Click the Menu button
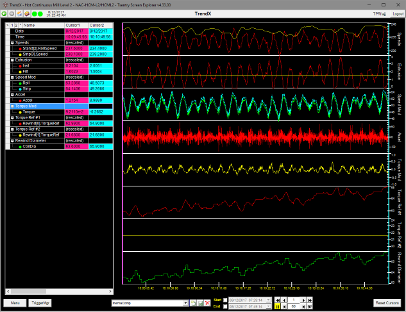 pyautogui.click(x=15, y=303)
